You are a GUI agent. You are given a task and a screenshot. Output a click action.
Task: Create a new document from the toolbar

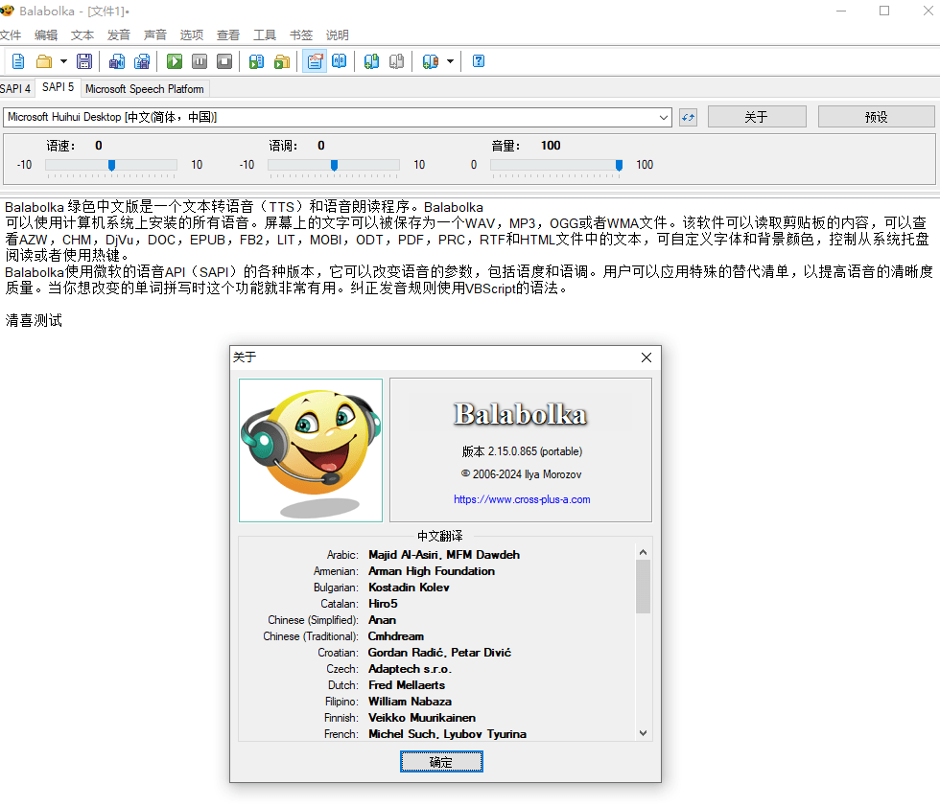pos(18,61)
